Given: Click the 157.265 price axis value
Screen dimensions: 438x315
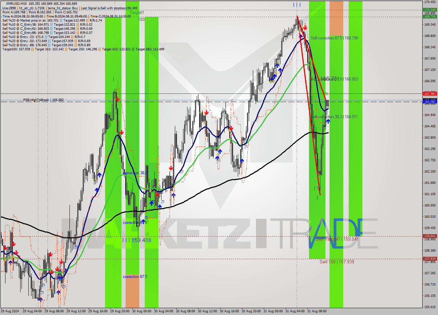Looking at the screenshot, I should (x=430, y=273).
